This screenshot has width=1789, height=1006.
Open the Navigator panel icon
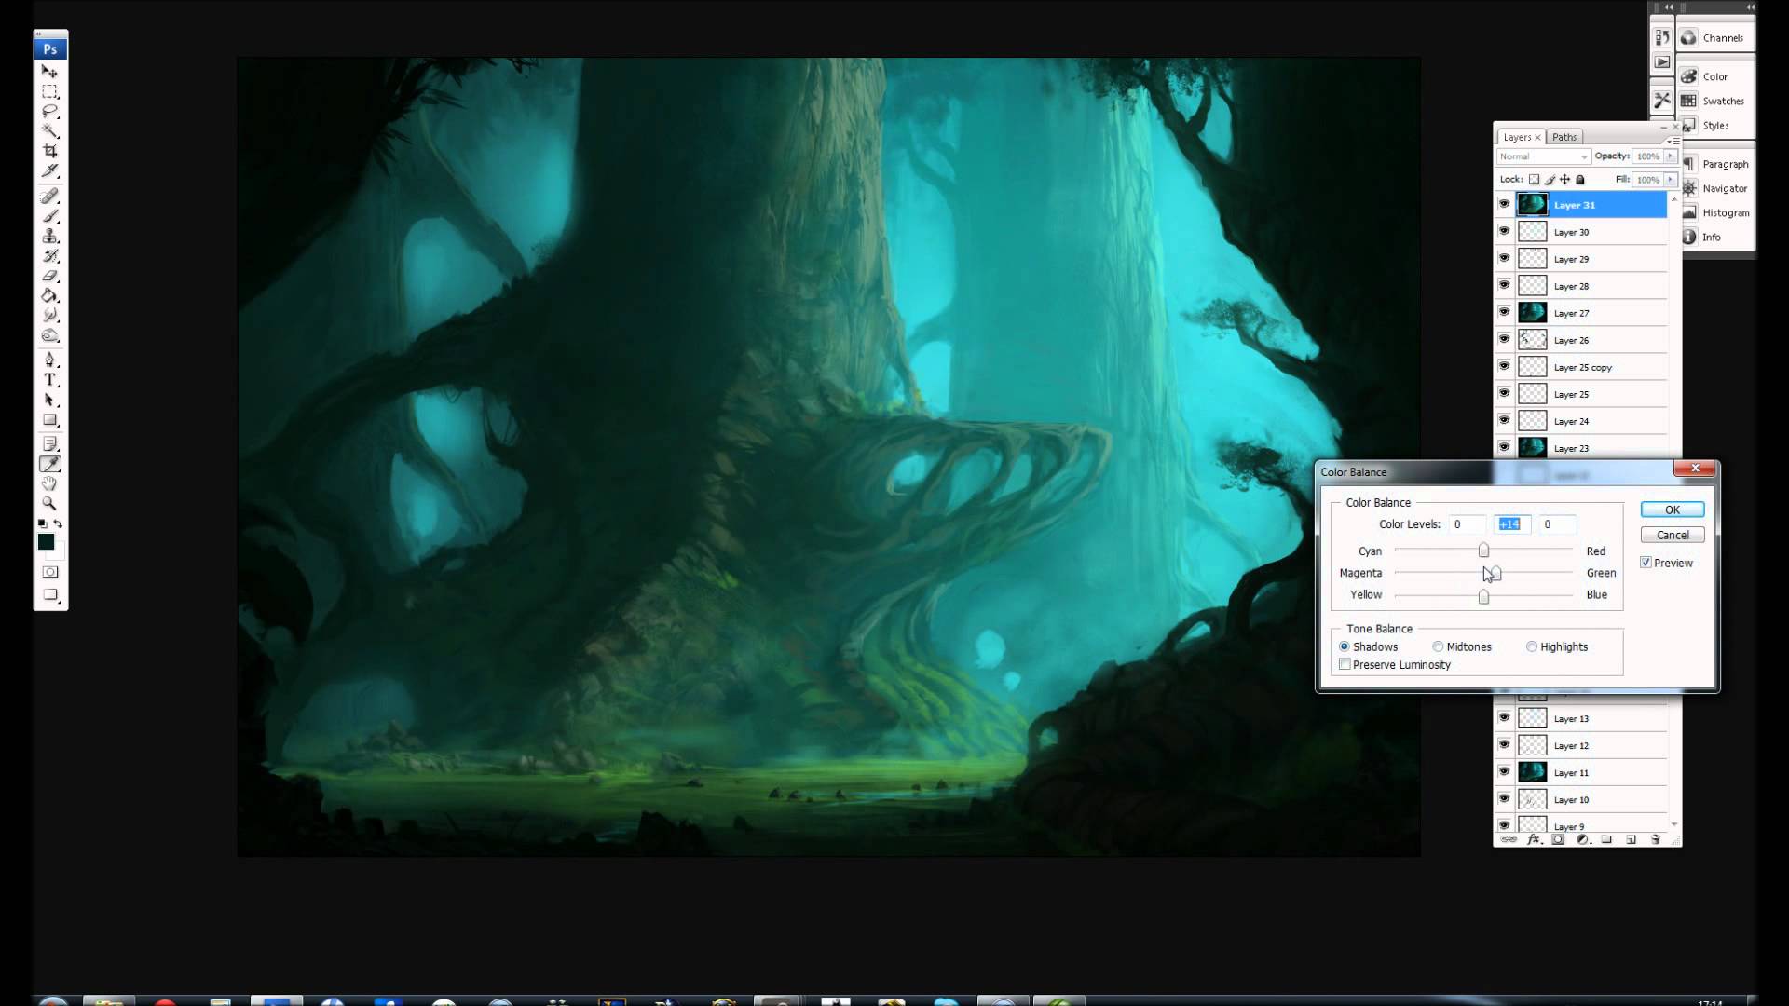pos(1689,188)
